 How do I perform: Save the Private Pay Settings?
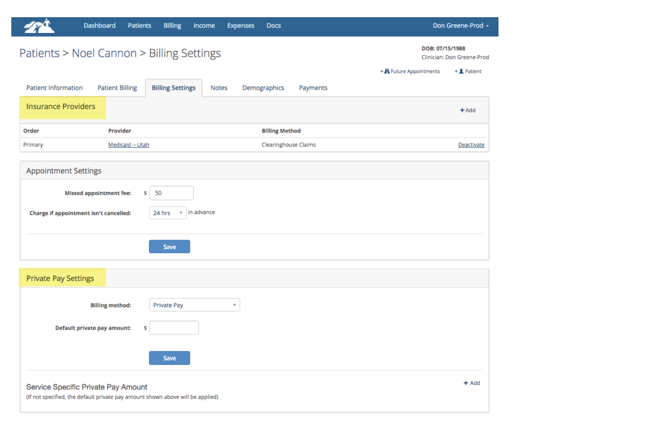tap(170, 358)
